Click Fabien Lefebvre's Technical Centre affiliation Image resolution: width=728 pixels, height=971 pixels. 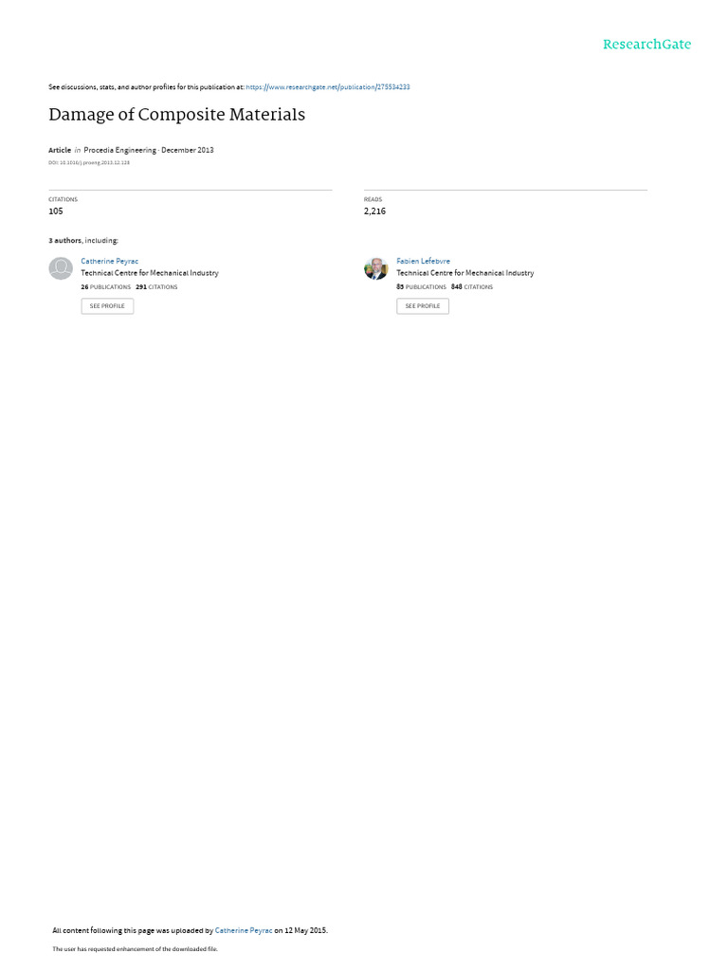(465, 273)
